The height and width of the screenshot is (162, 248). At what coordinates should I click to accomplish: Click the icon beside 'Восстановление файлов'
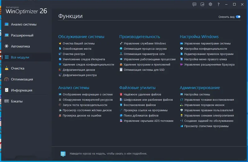(121, 105)
